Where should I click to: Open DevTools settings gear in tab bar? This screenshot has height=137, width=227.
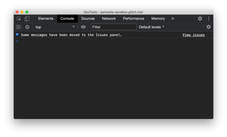(200, 18)
